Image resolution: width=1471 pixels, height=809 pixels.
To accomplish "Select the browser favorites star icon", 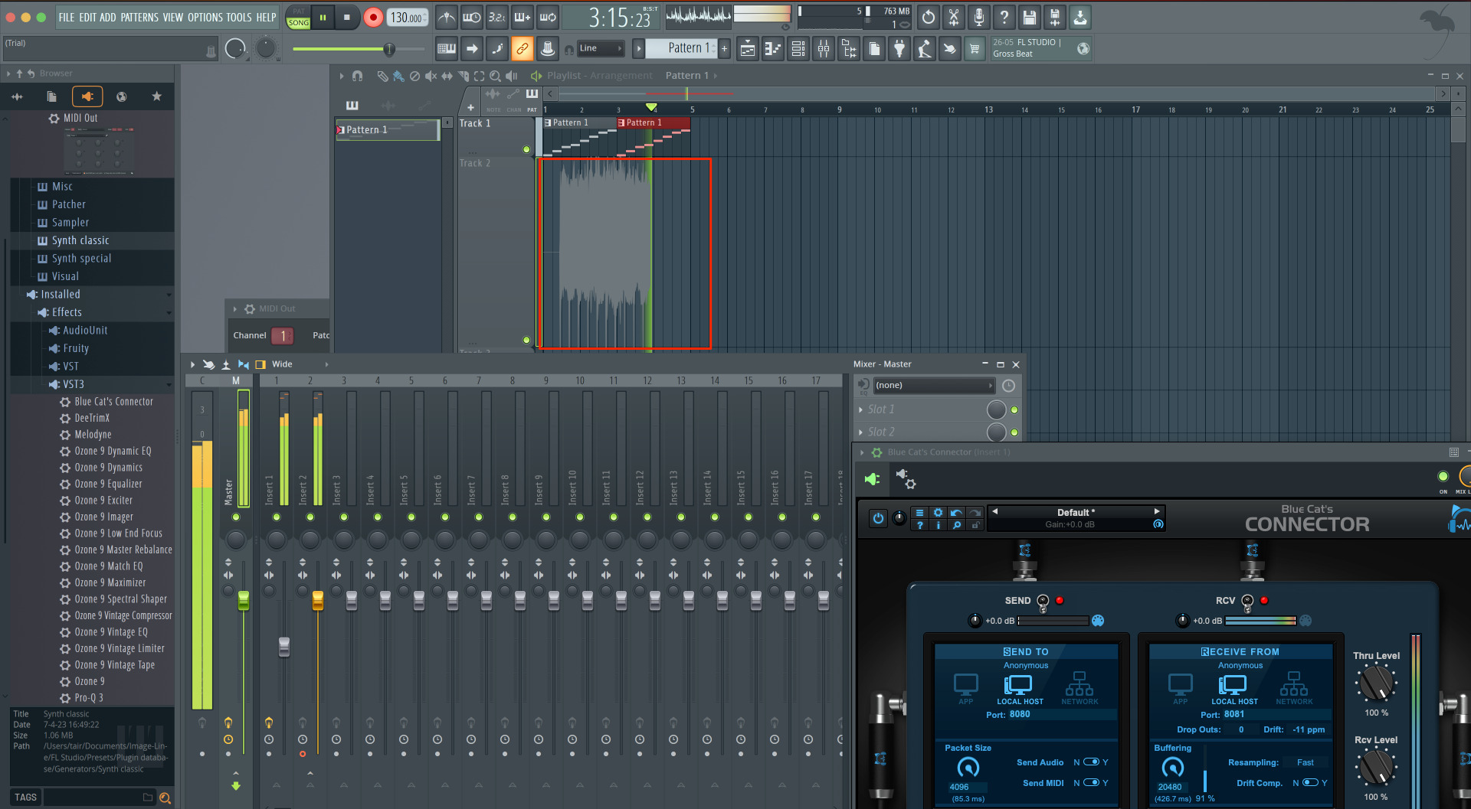I will [157, 96].
